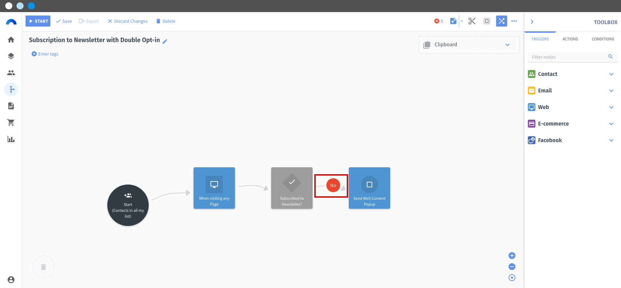Click the Filter nodes search field

tap(573, 57)
